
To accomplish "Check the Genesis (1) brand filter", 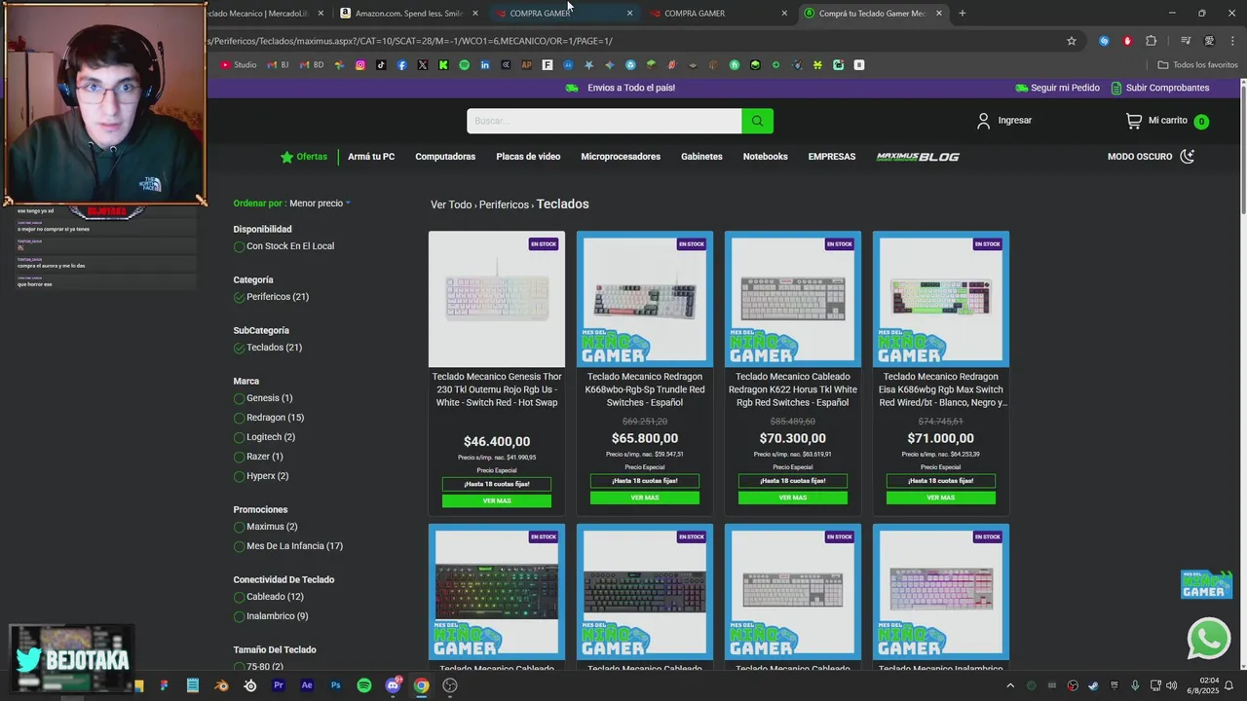I will tap(239, 398).
